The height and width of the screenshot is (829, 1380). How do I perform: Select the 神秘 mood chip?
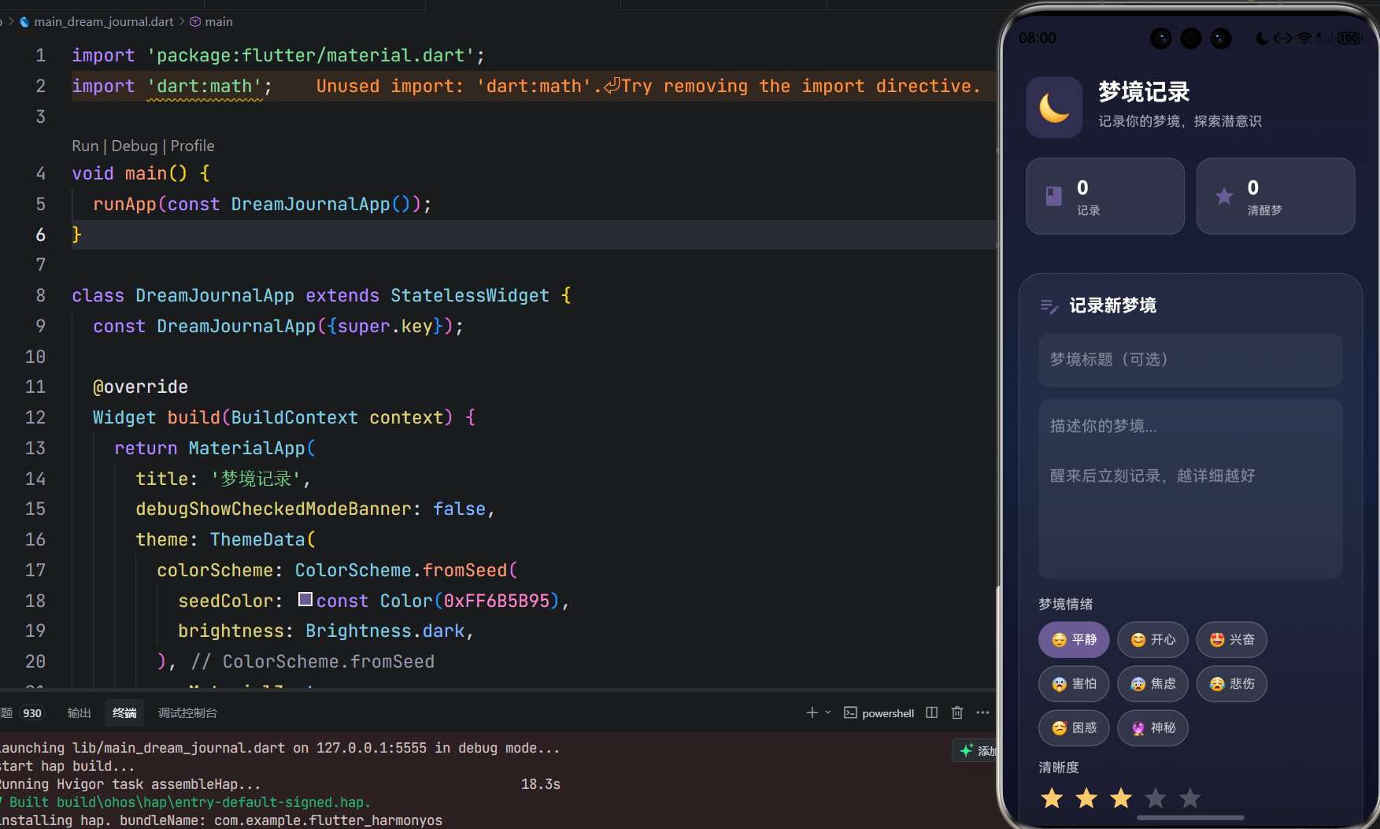click(x=1152, y=727)
